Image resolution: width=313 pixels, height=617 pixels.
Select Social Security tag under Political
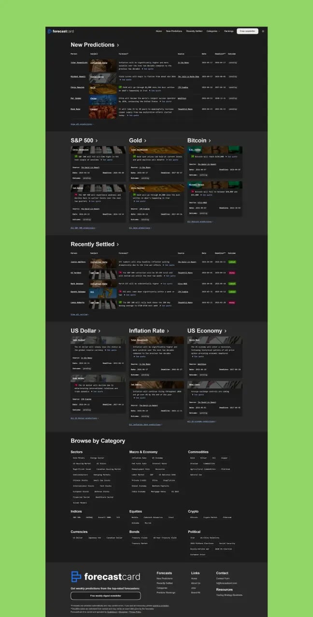[227, 543]
